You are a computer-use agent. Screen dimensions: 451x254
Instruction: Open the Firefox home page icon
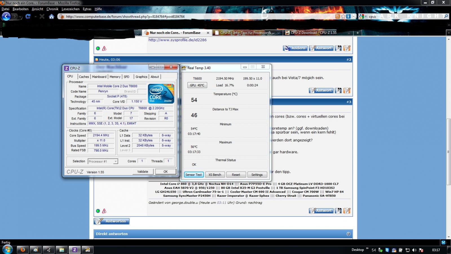[51, 17]
